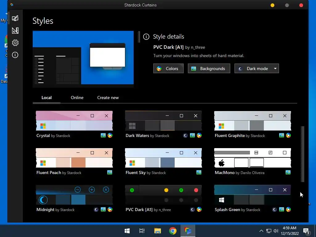Click the Splash Green color wheel icon
This screenshot has height=237, width=316.
coord(289,210)
